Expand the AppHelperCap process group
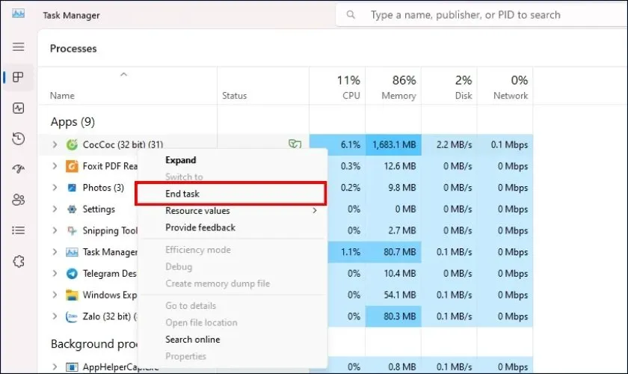Image resolution: width=628 pixels, height=374 pixels. (55, 367)
